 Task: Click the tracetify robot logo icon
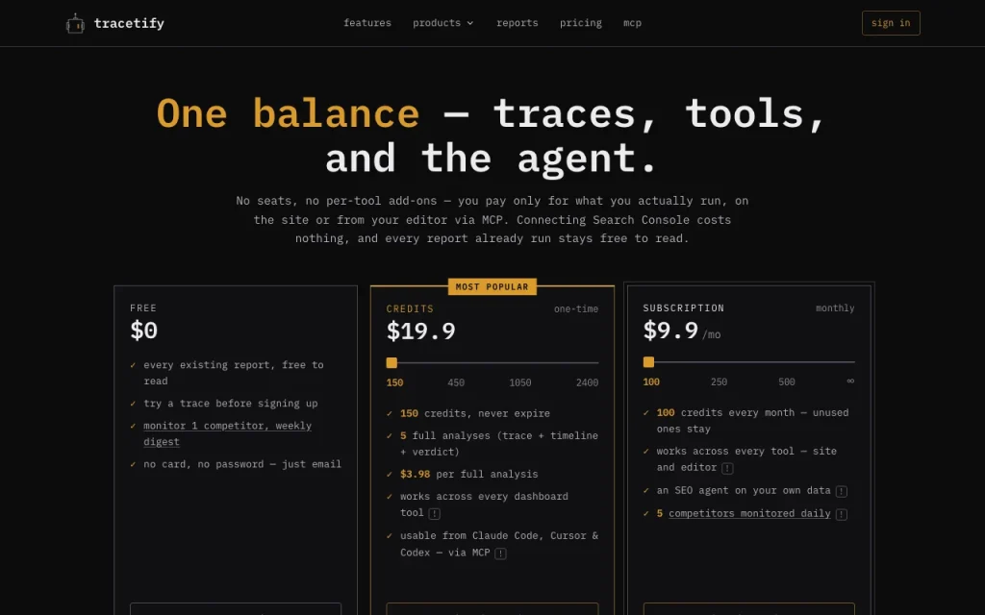point(75,24)
